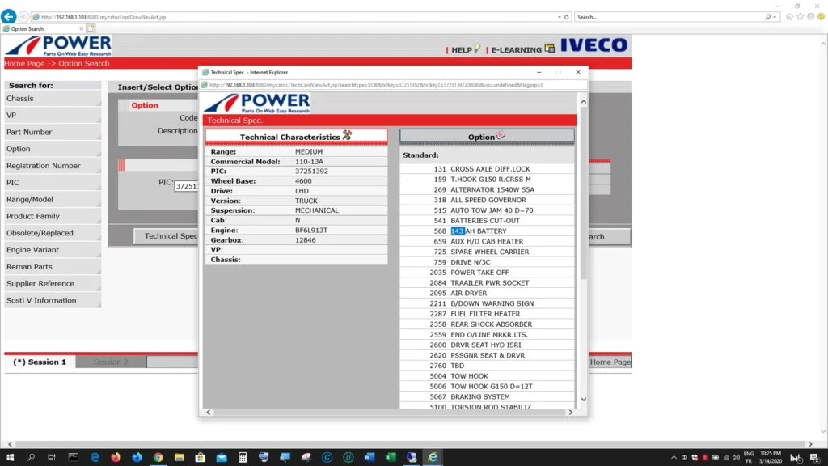Open the search box dropdown arrow

point(774,16)
